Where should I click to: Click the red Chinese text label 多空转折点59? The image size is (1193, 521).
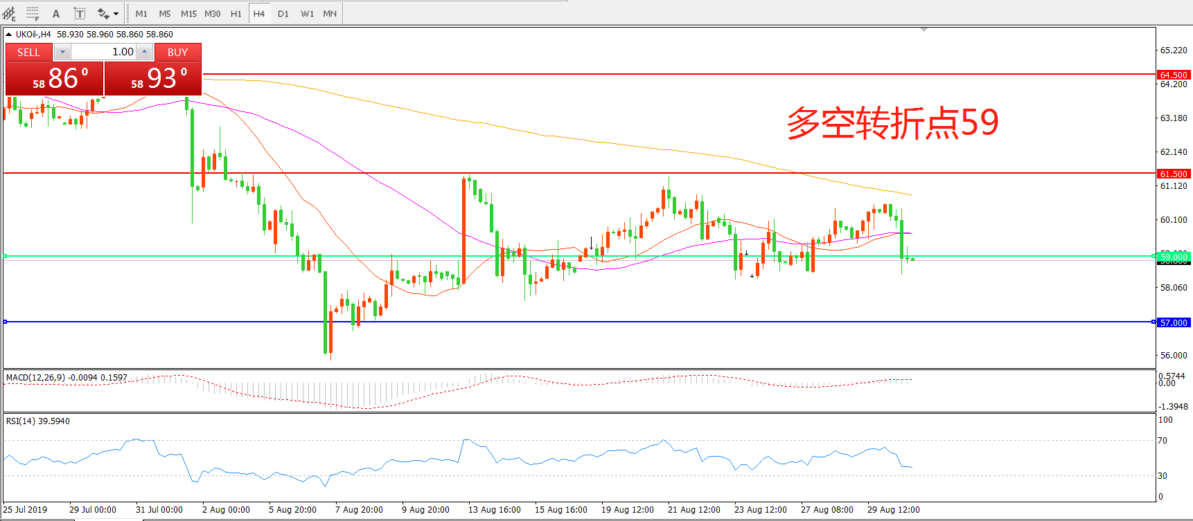point(892,123)
